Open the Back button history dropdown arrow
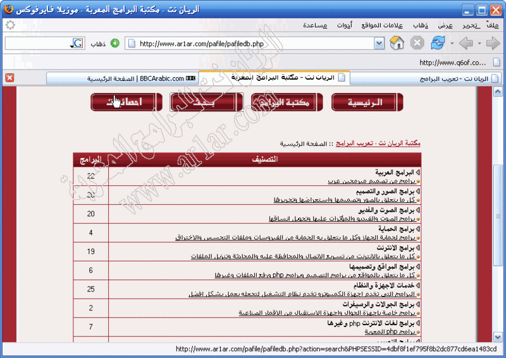This screenshot has height=358, width=506. click(x=479, y=43)
